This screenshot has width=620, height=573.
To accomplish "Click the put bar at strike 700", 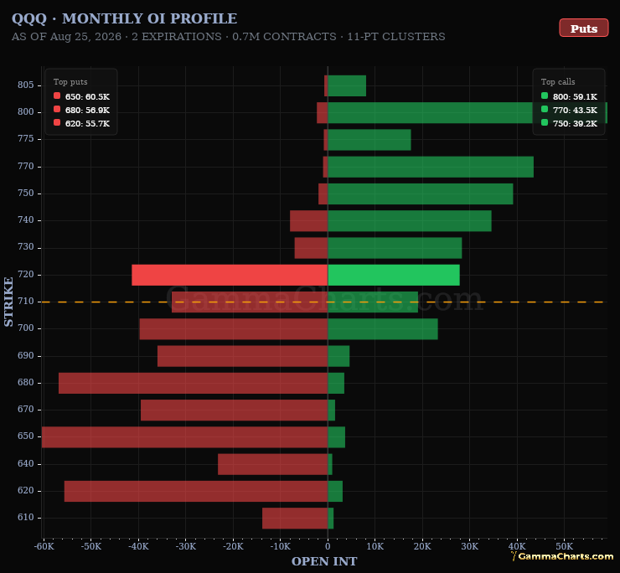I will point(234,329).
